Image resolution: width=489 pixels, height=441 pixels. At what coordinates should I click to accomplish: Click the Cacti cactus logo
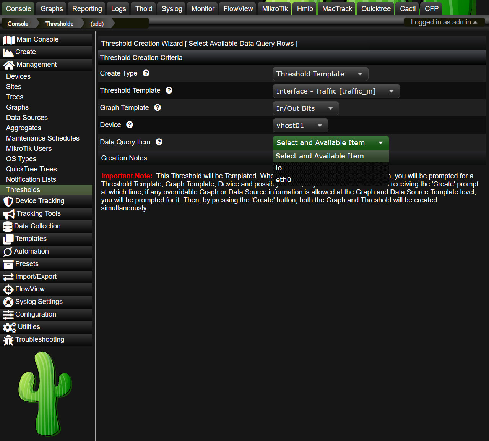point(45,394)
